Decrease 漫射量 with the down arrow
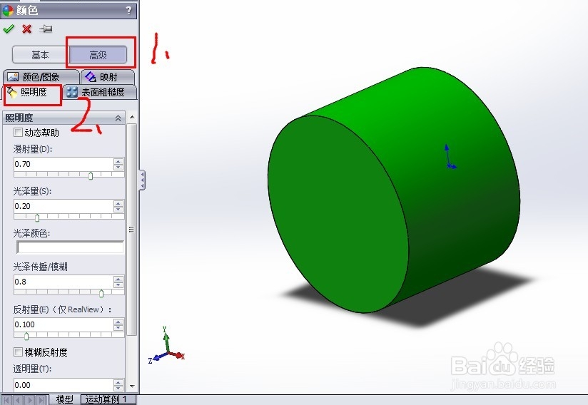 [x=118, y=167]
